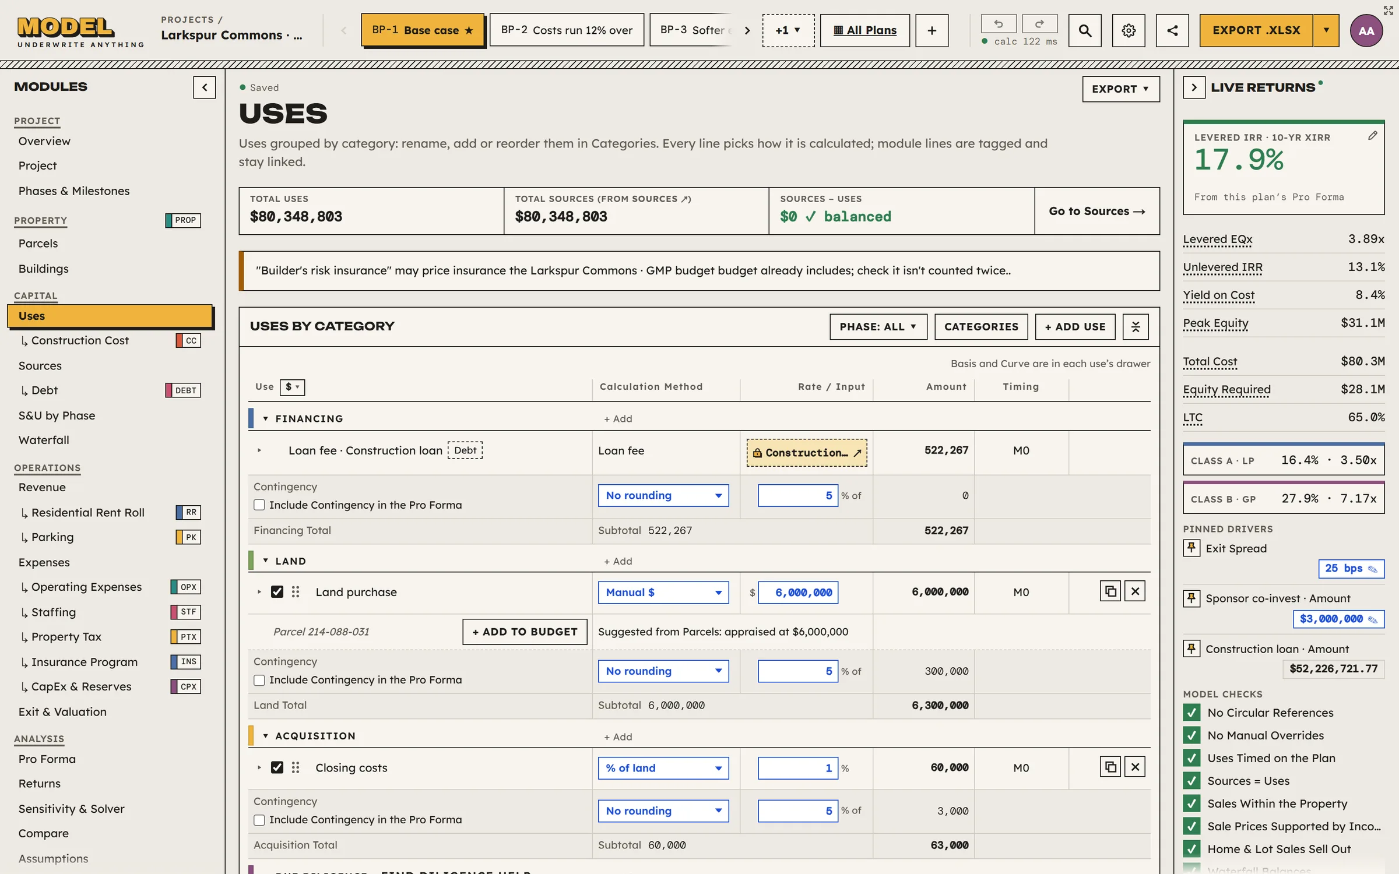Collapse the Acquisition category
The height and width of the screenshot is (874, 1399).
click(x=265, y=736)
